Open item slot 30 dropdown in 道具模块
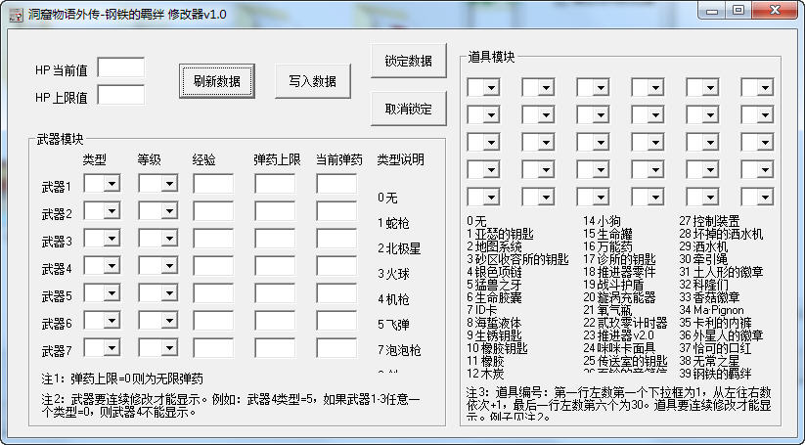Viewport: 805px width, 445px height. [757, 197]
